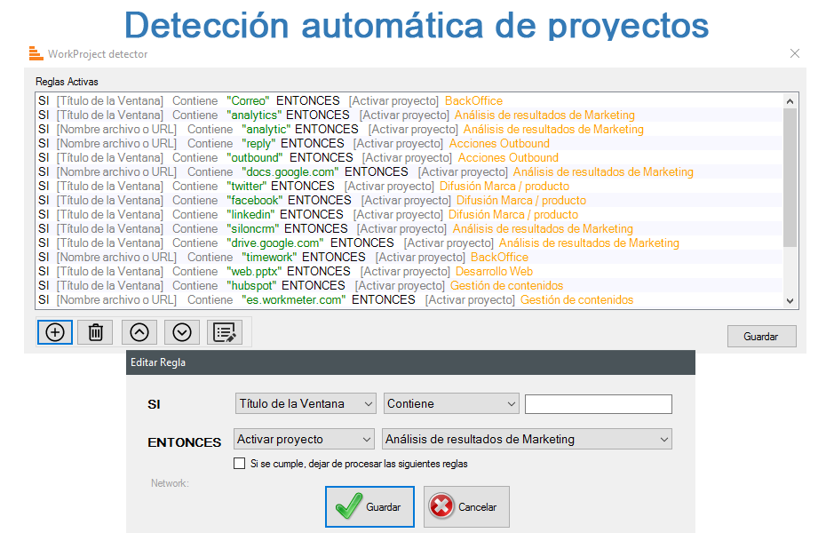This screenshot has height=533, width=826.
Task: Click the WorkProject detector logo icon
Action: tap(36, 53)
